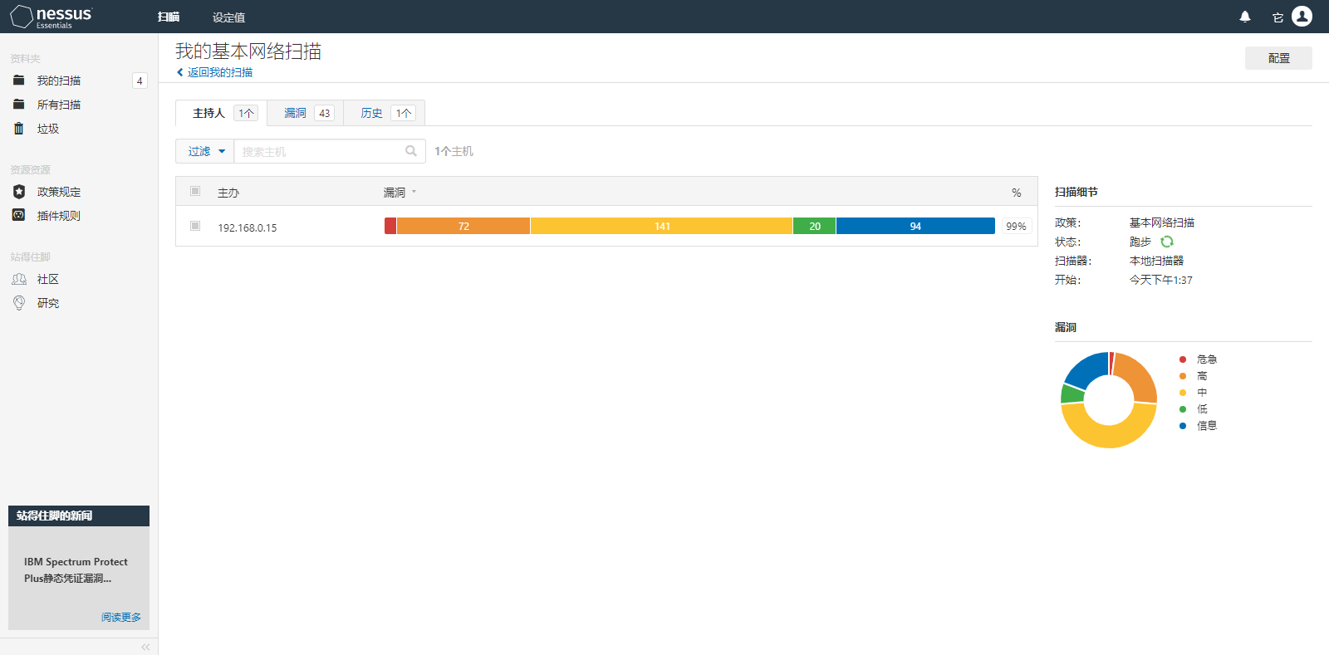Screen dimensions: 1329x655
Task: Click the 信息 blue legend dot
Action: (x=1183, y=426)
